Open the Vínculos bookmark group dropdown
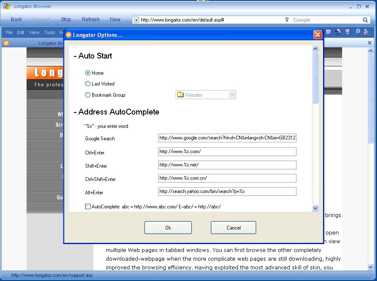The width and height of the screenshot is (377, 281). click(x=232, y=95)
